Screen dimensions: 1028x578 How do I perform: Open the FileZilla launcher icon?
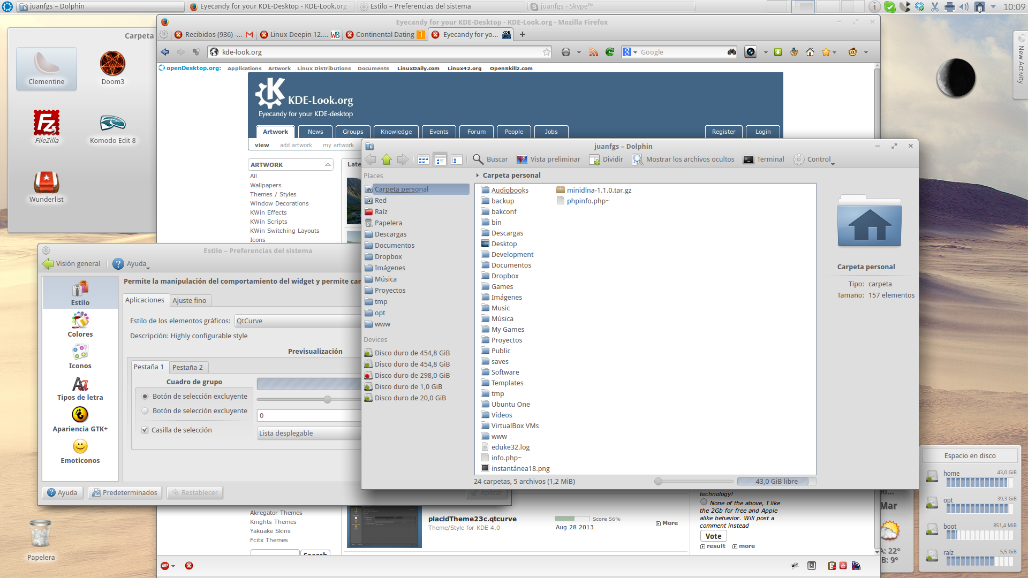click(47, 127)
